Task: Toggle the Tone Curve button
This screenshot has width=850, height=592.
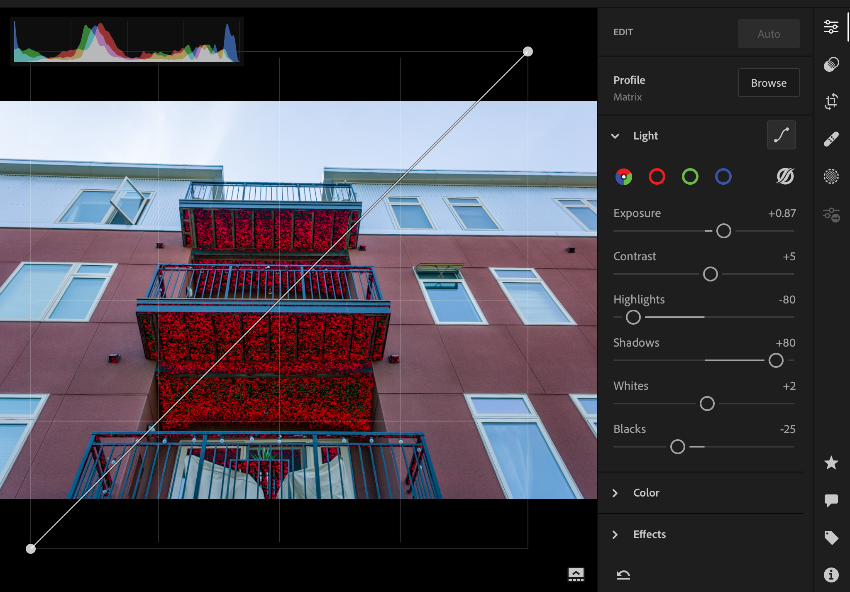Action: pos(781,135)
